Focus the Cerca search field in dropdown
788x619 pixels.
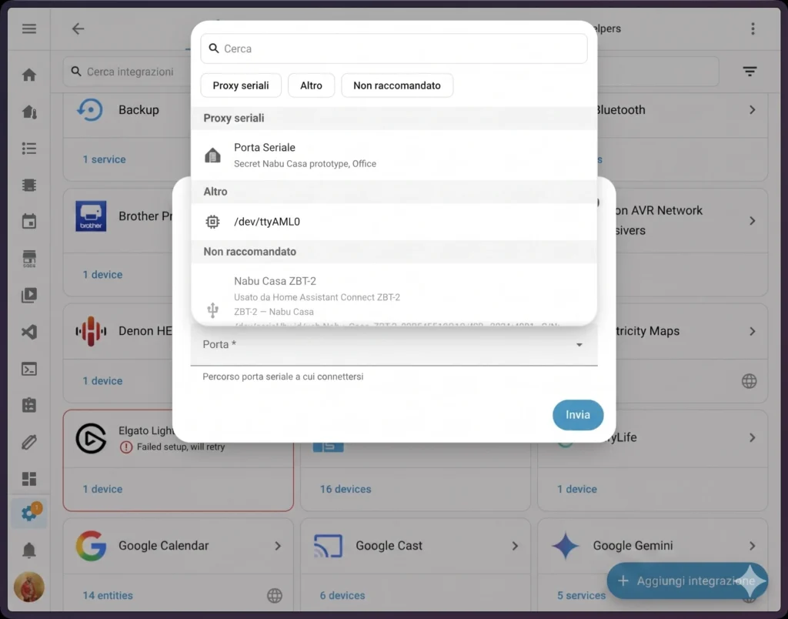[394, 49]
